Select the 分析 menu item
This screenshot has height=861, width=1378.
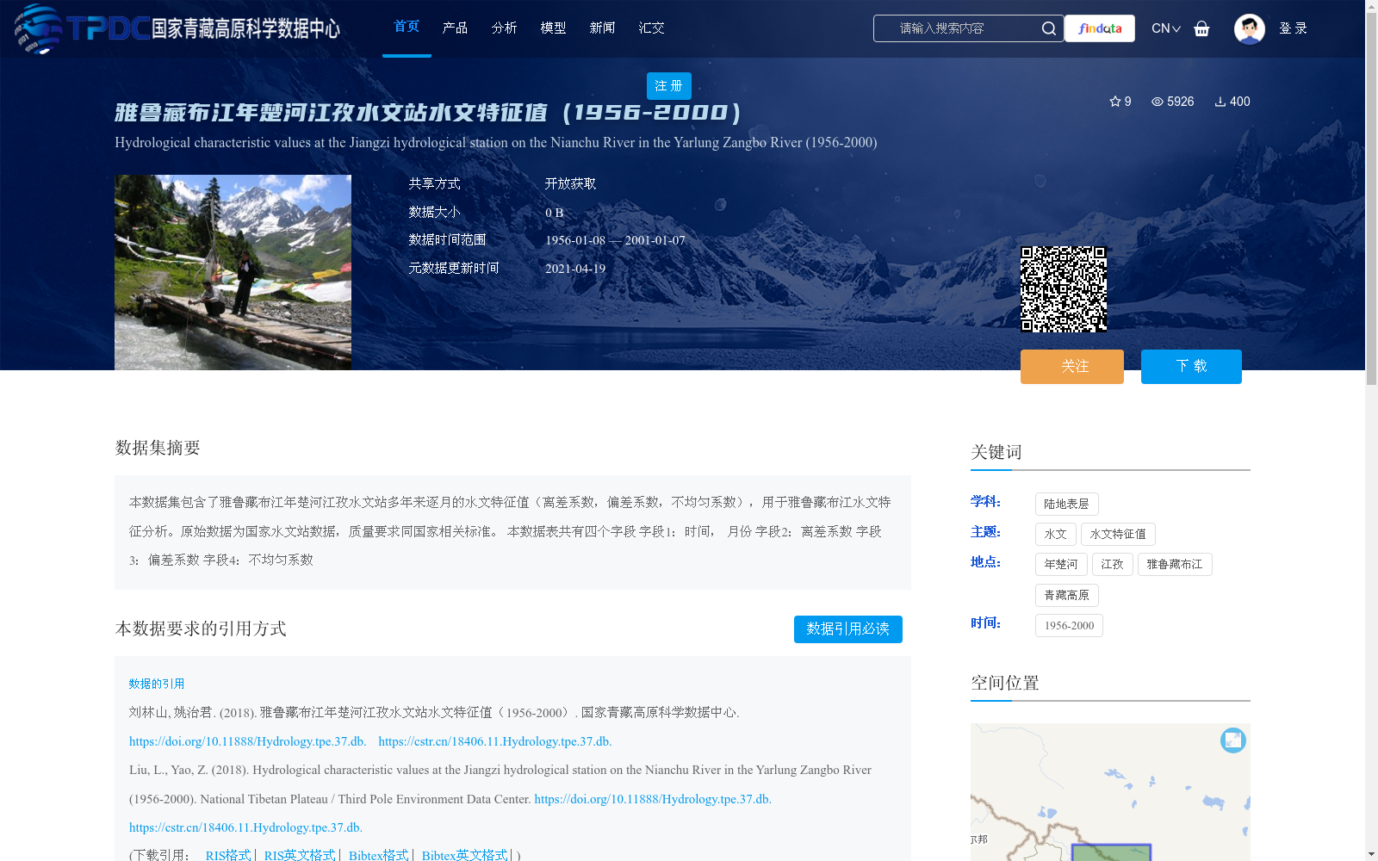pos(504,28)
